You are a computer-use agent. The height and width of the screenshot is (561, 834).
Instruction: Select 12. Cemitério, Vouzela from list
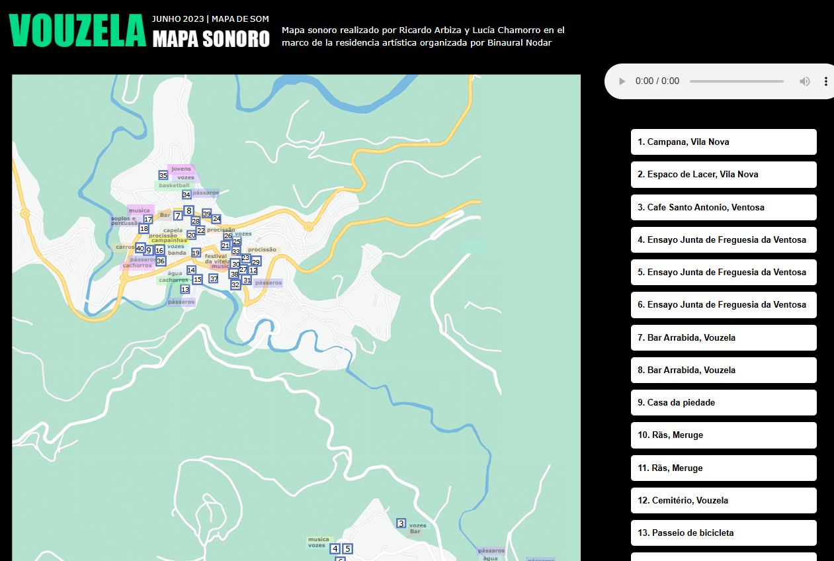[723, 500]
